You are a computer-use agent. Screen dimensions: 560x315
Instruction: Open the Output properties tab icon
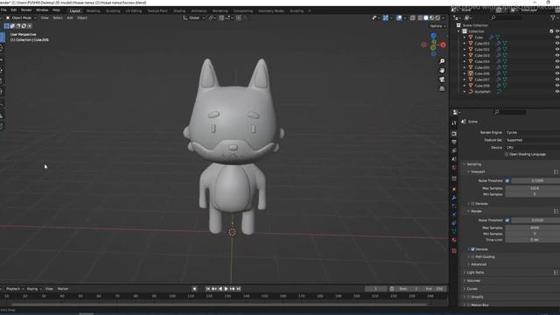454,142
